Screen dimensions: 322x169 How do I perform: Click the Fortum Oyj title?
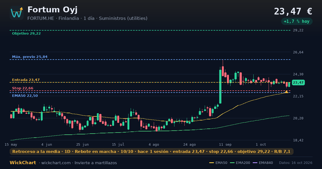pyautogui.click(x=52, y=10)
